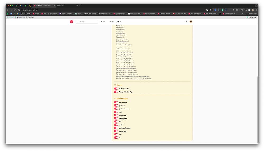This screenshot has height=151, width=264.
Task: Switch to the Staff Tools - User Overview tab
Action: point(44,6)
